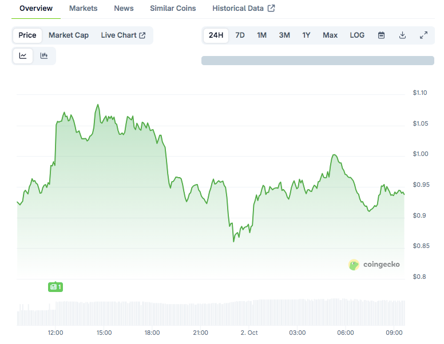Viewport: 444px width, 344px height.
Task: Switch chart to Market Cap
Action: click(x=69, y=35)
